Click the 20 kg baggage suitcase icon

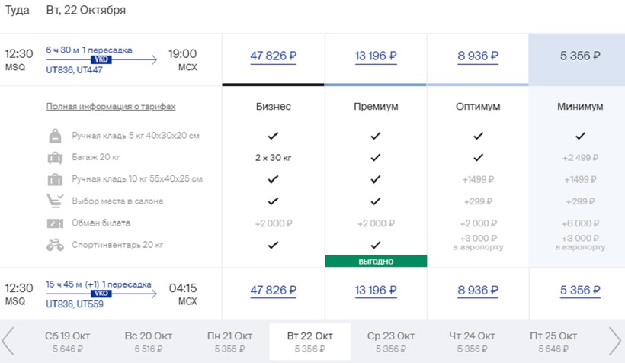55,158
